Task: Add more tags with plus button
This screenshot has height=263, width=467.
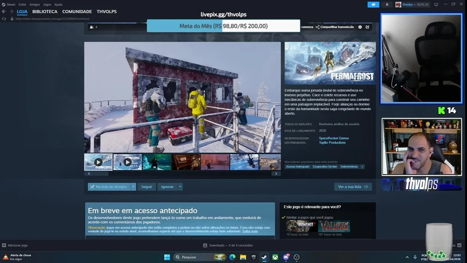Action: (x=362, y=167)
